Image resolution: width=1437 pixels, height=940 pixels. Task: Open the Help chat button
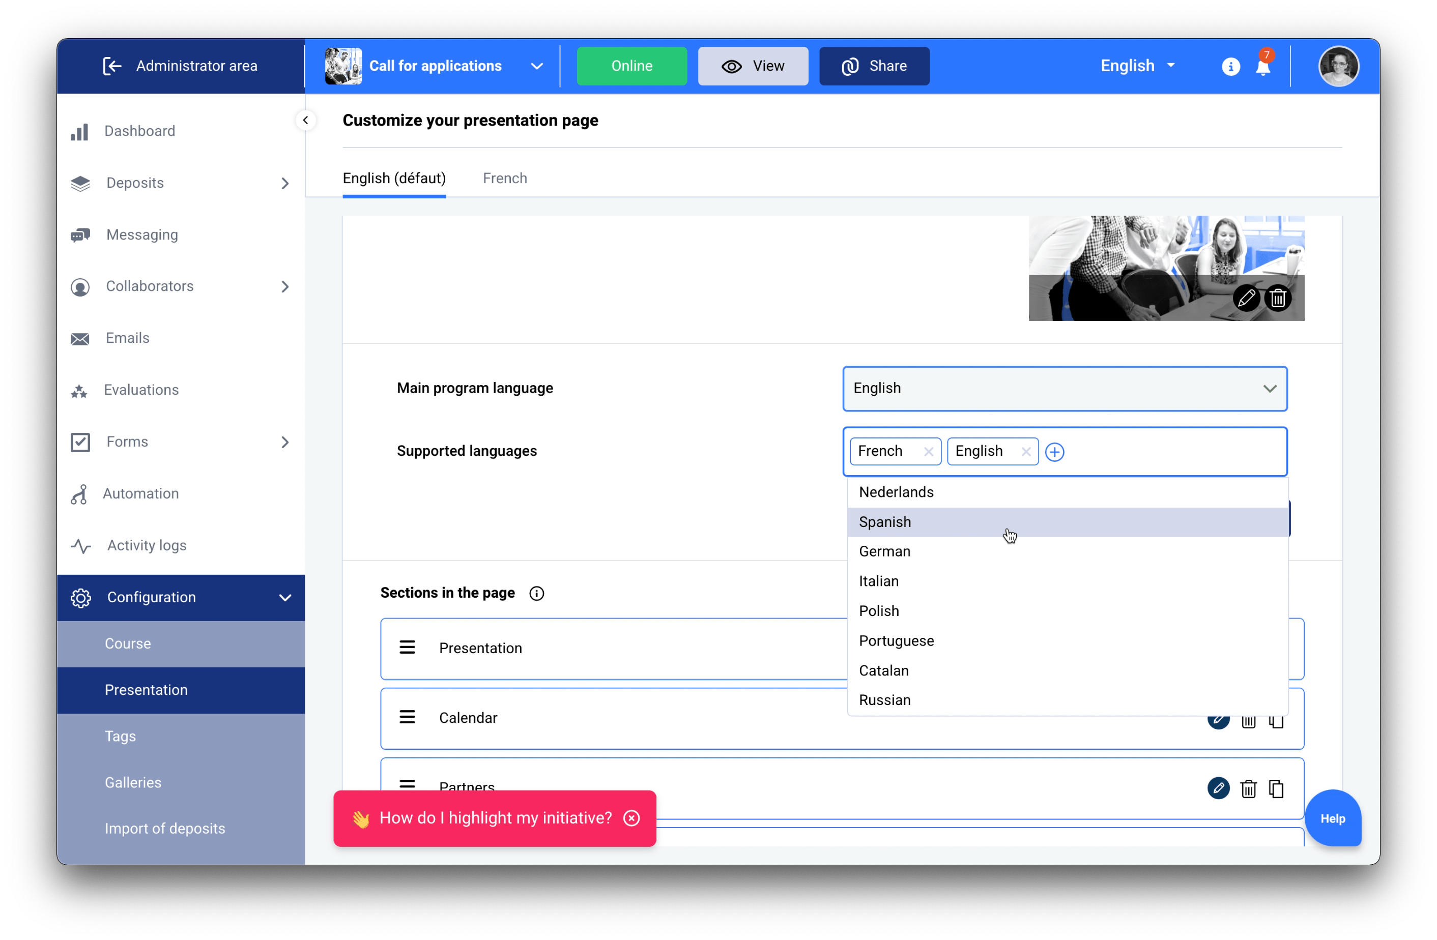point(1333,818)
